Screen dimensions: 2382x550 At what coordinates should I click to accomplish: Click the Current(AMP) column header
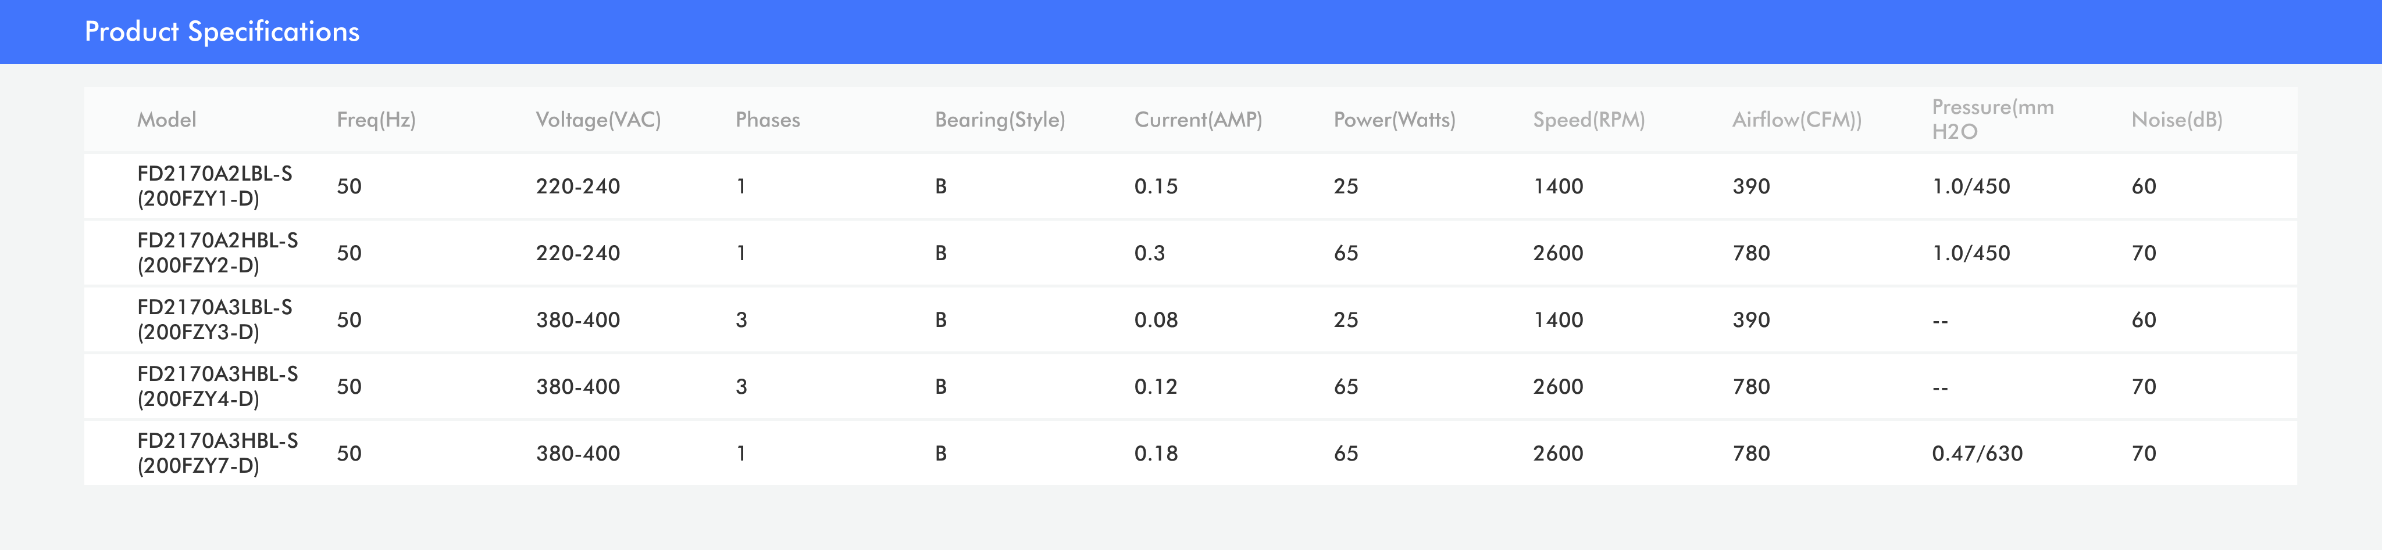[1197, 120]
